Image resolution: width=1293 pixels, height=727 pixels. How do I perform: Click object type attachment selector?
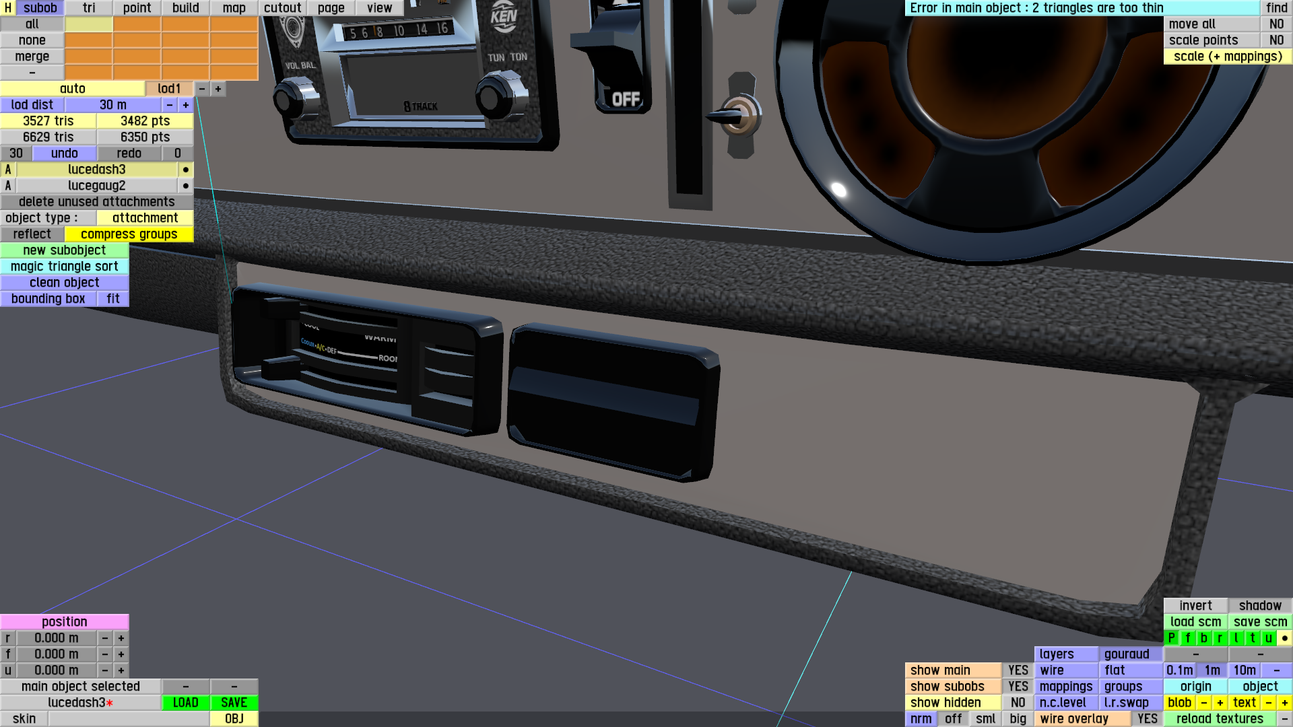point(145,218)
